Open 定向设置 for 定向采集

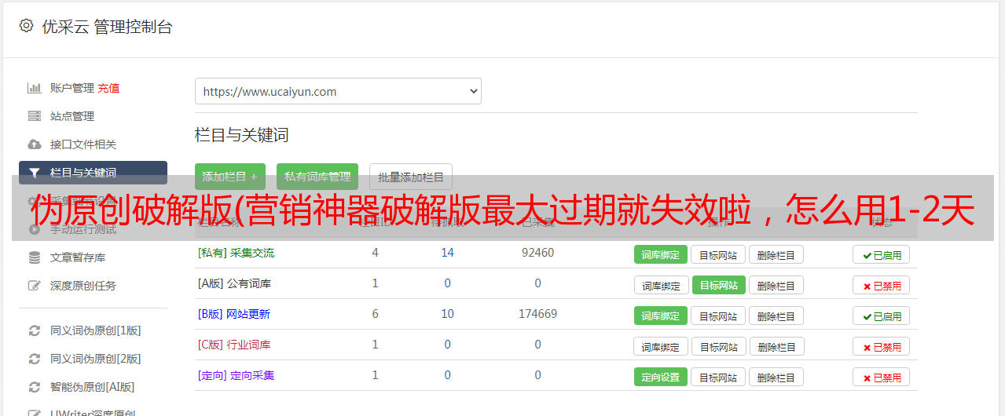click(x=661, y=377)
